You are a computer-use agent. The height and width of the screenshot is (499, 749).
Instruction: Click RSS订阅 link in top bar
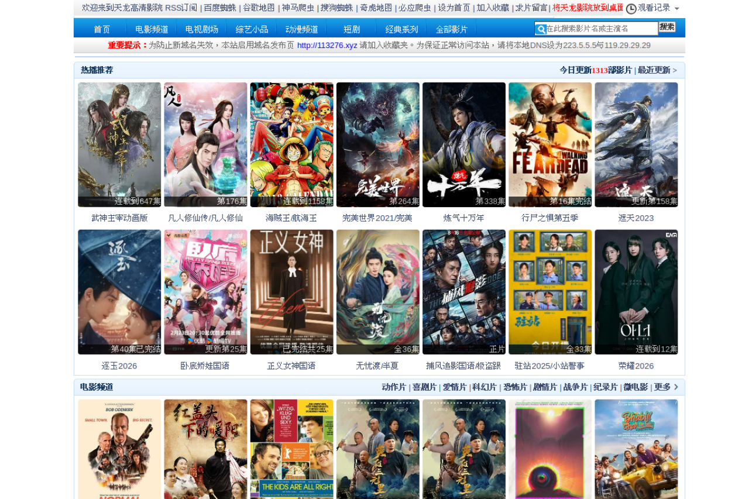pos(181,8)
